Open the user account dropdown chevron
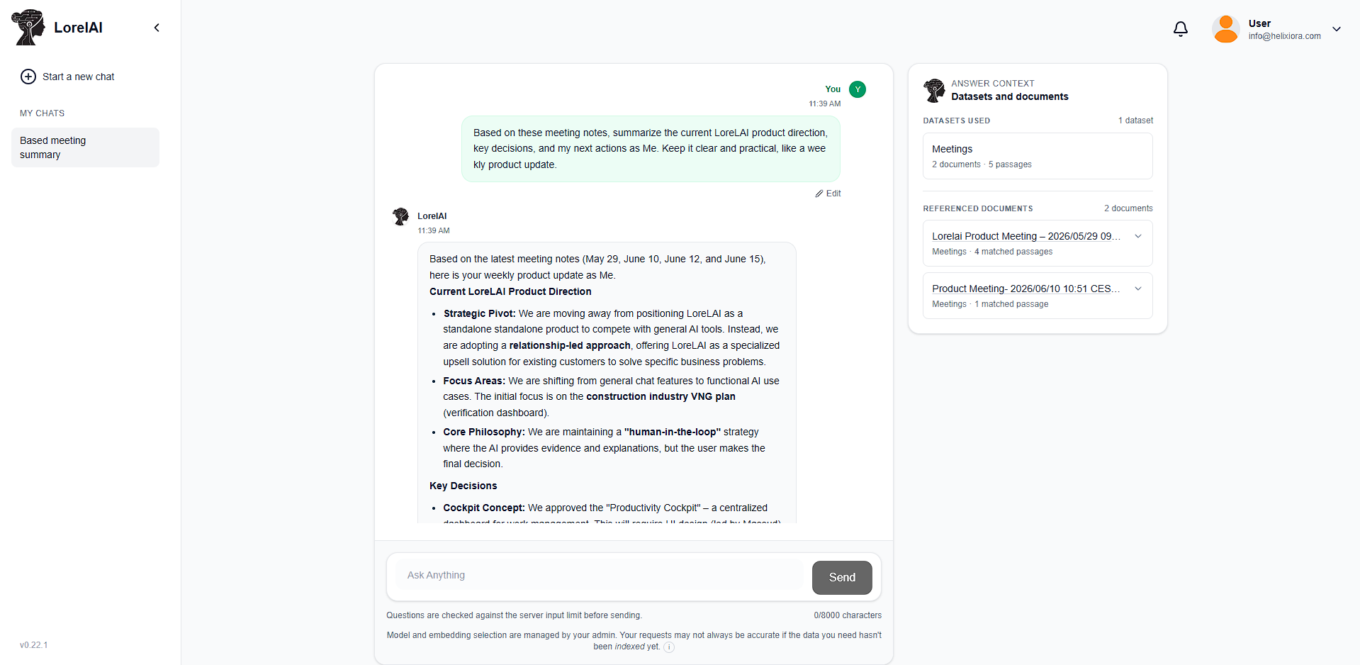Image resolution: width=1360 pixels, height=665 pixels. (x=1337, y=29)
